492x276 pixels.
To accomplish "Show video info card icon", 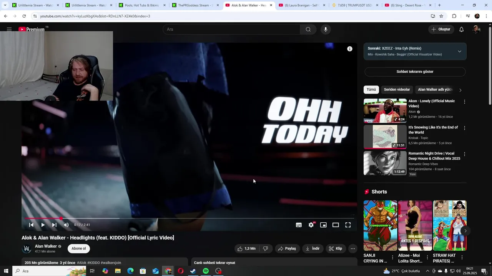I will pyautogui.click(x=350, y=49).
